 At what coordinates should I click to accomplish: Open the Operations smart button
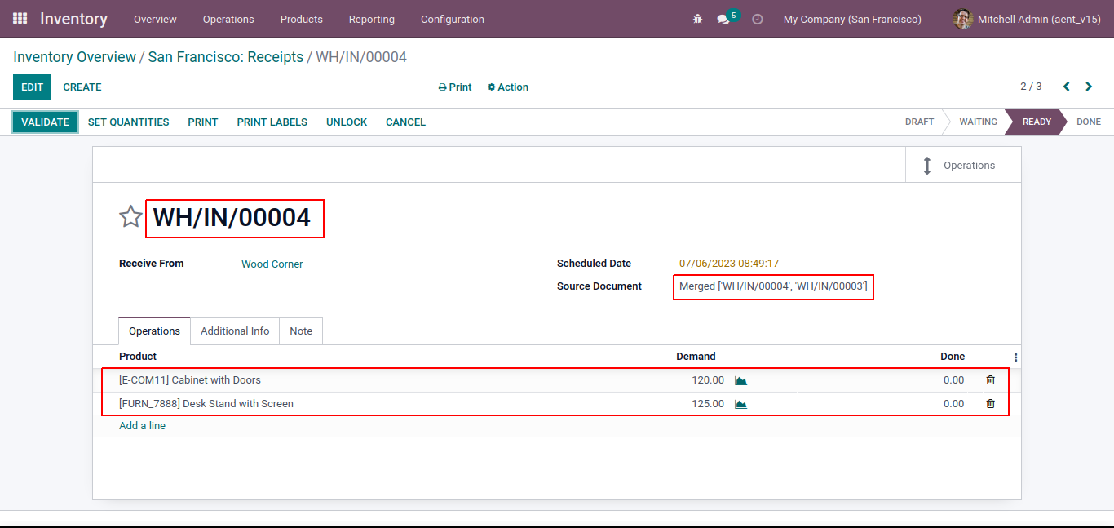963,165
